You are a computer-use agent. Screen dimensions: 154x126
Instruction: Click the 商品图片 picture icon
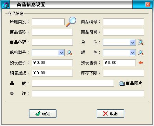[x=122, y=83]
